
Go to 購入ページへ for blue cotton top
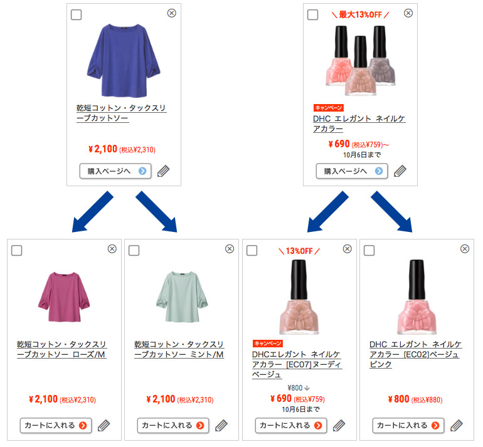point(115,171)
